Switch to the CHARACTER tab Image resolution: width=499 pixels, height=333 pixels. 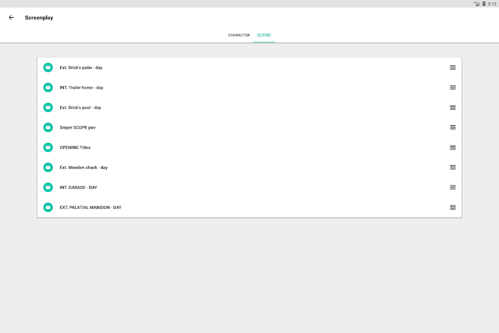pyautogui.click(x=239, y=35)
